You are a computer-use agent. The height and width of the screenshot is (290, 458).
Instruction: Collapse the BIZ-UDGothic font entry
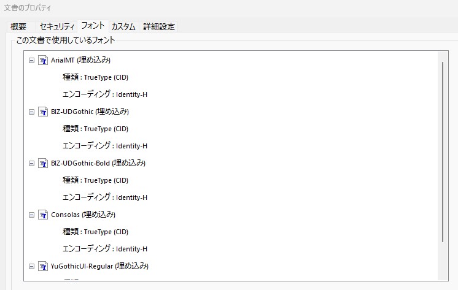pos(31,112)
